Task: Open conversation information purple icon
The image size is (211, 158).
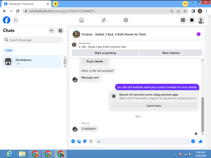Action: (x=198, y=34)
